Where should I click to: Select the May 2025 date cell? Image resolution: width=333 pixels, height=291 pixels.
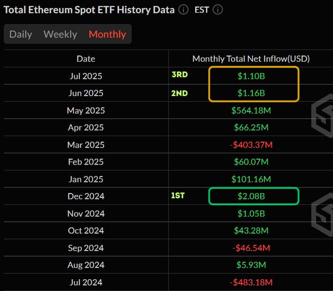tap(86, 110)
